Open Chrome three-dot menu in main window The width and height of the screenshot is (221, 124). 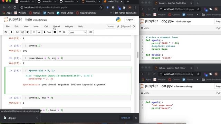(x=135, y=8)
